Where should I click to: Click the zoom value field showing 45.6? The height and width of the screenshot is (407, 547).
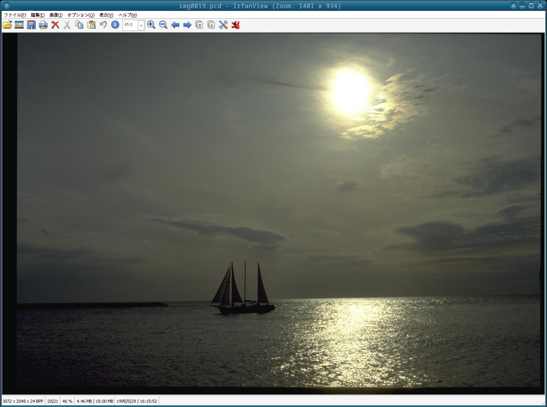click(130, 25)
